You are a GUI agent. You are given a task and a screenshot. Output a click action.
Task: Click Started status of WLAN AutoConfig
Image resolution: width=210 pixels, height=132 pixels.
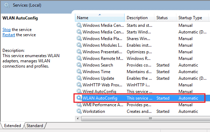pyautogui.click(x=163, y=98)
